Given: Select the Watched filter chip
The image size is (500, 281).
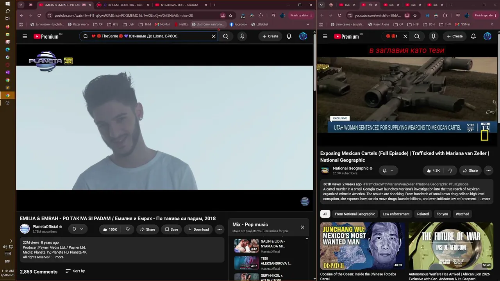Looking at the screenshot, I should [462, 214].
